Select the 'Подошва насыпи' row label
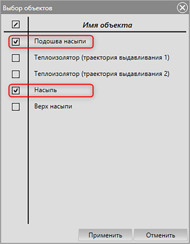This screenshot has width=190, height=244. pyautogui.click(x=60, y=41)
